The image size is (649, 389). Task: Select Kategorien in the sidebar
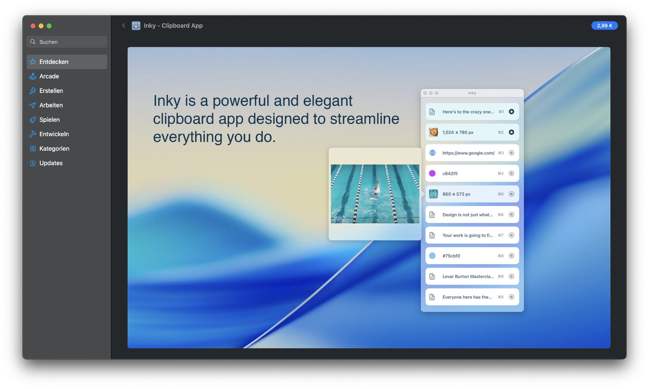pyautogui.click(x=54, y=149)
